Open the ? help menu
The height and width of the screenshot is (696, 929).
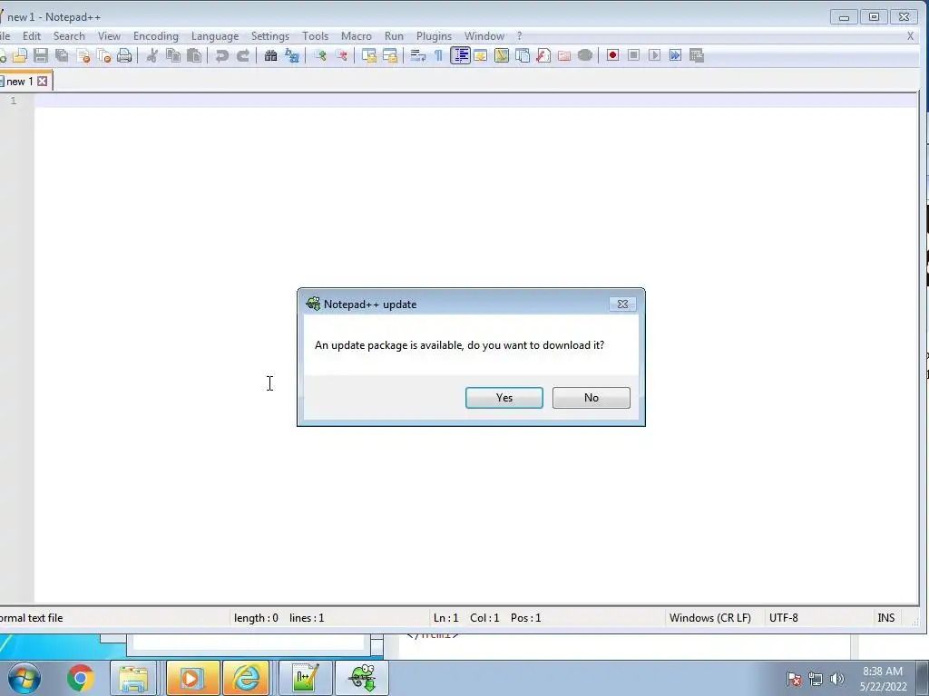pyautogui.click(x=520, y=36)
